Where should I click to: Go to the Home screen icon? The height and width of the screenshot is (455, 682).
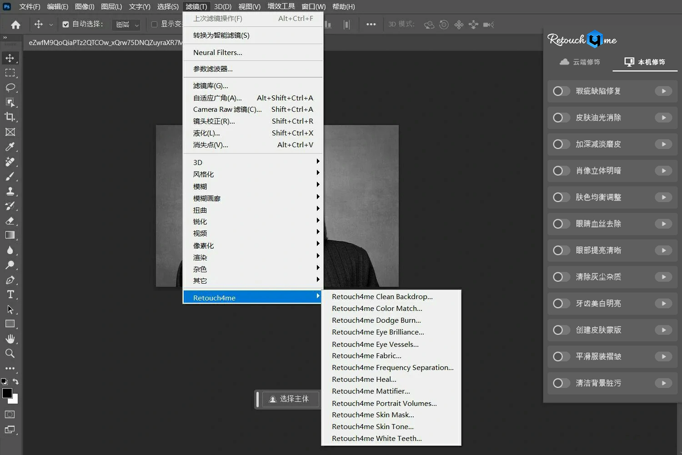tap(15, 25)
